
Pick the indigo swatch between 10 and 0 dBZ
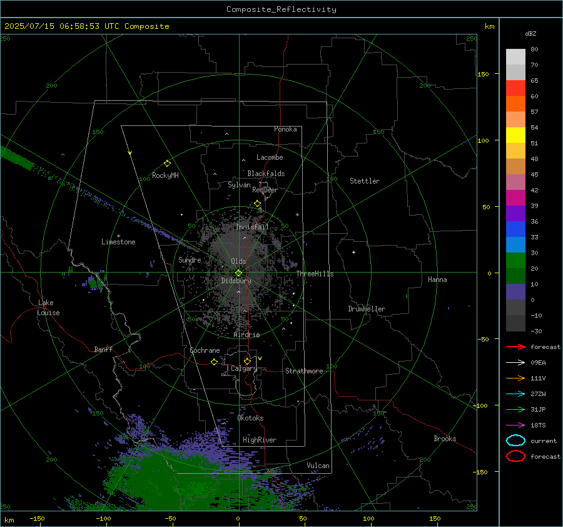point(515,292)
